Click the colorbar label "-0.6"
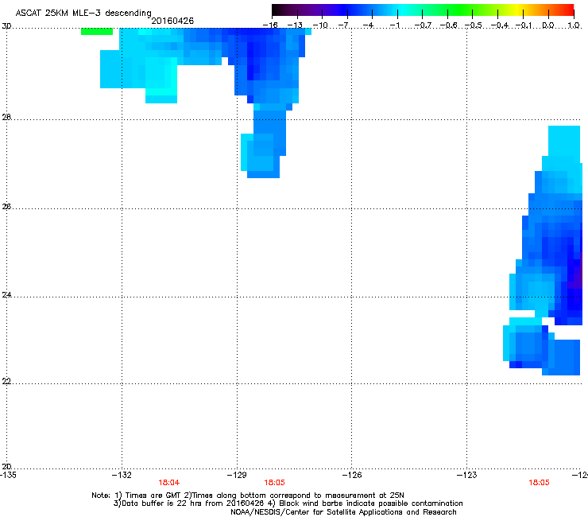This screenshot has height=517, width=588. tap(448, 25)
